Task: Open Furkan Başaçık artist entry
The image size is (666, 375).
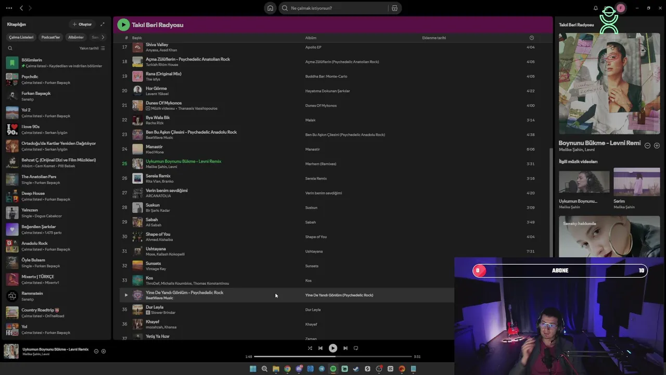Action: click(x=56, y=96)
